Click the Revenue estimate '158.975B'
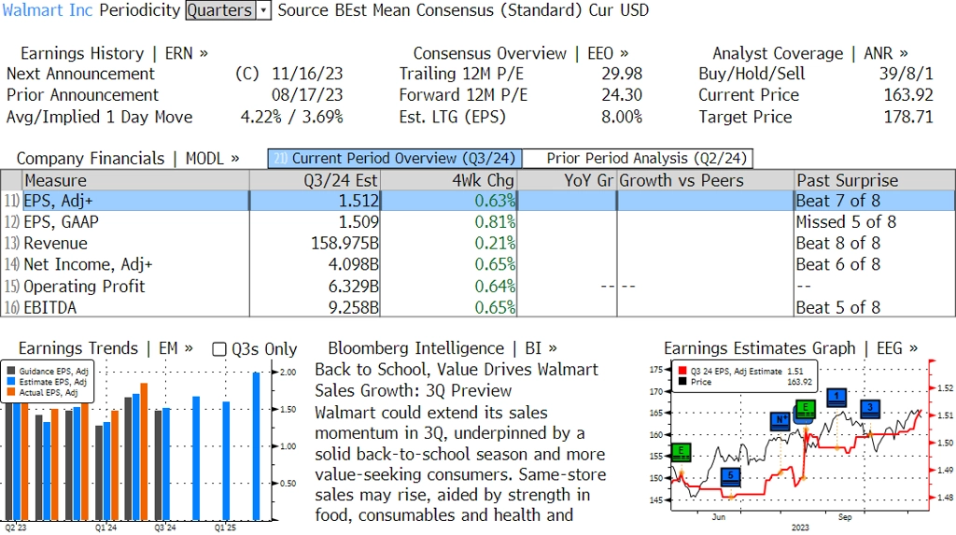 tap(345, 244)
